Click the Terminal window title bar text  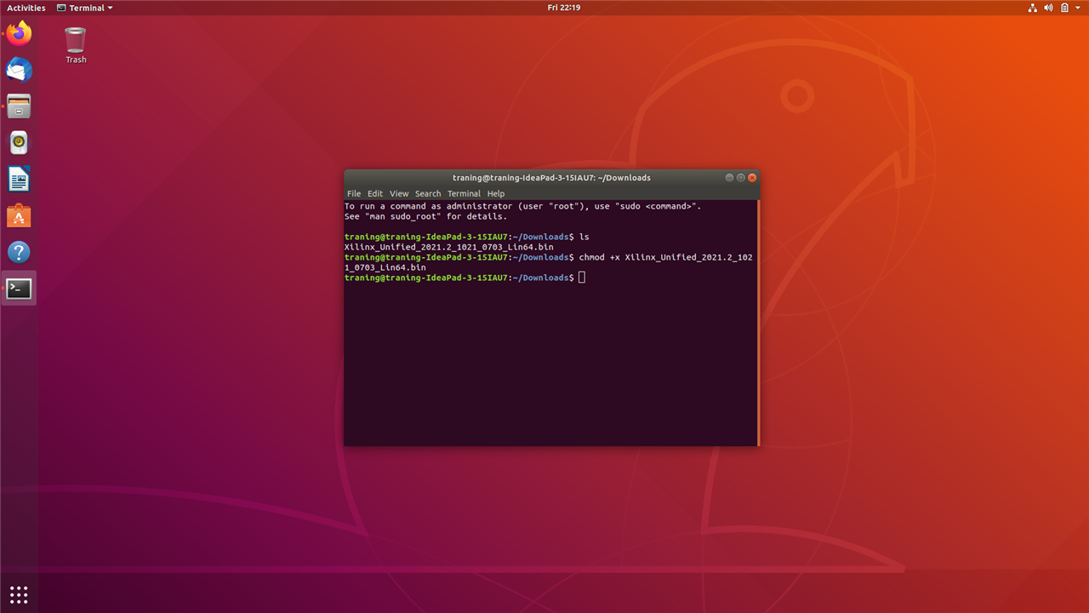point(551,178)
